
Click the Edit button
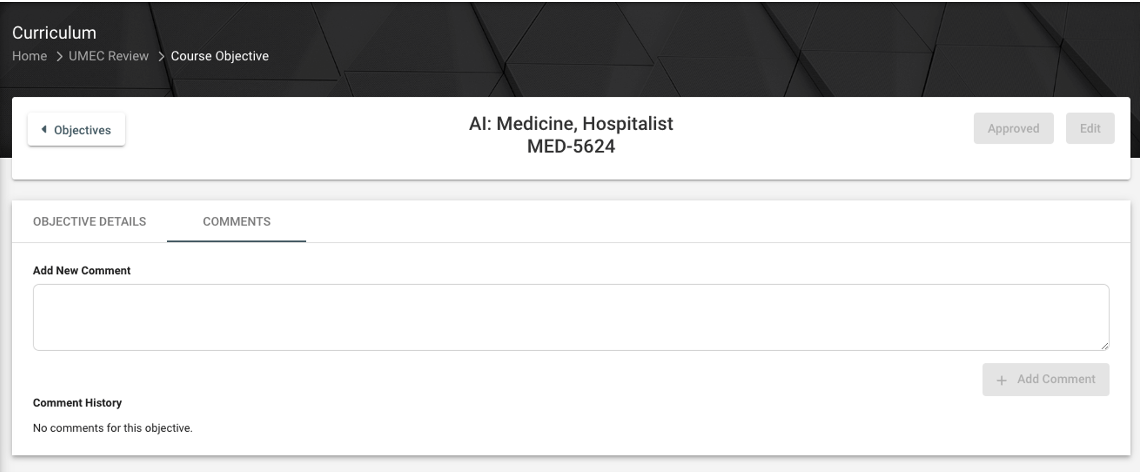tap(1090, 129)
